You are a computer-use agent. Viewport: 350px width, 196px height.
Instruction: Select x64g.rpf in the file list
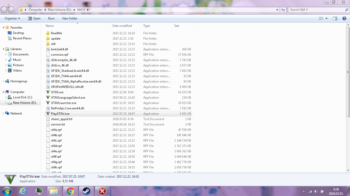point(56,162)
